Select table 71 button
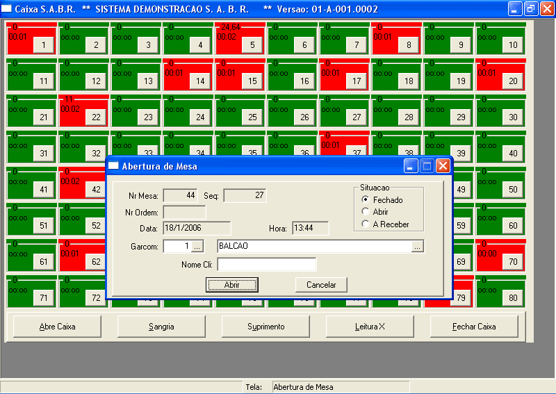 pyautogui.click(x=44, y=298)
